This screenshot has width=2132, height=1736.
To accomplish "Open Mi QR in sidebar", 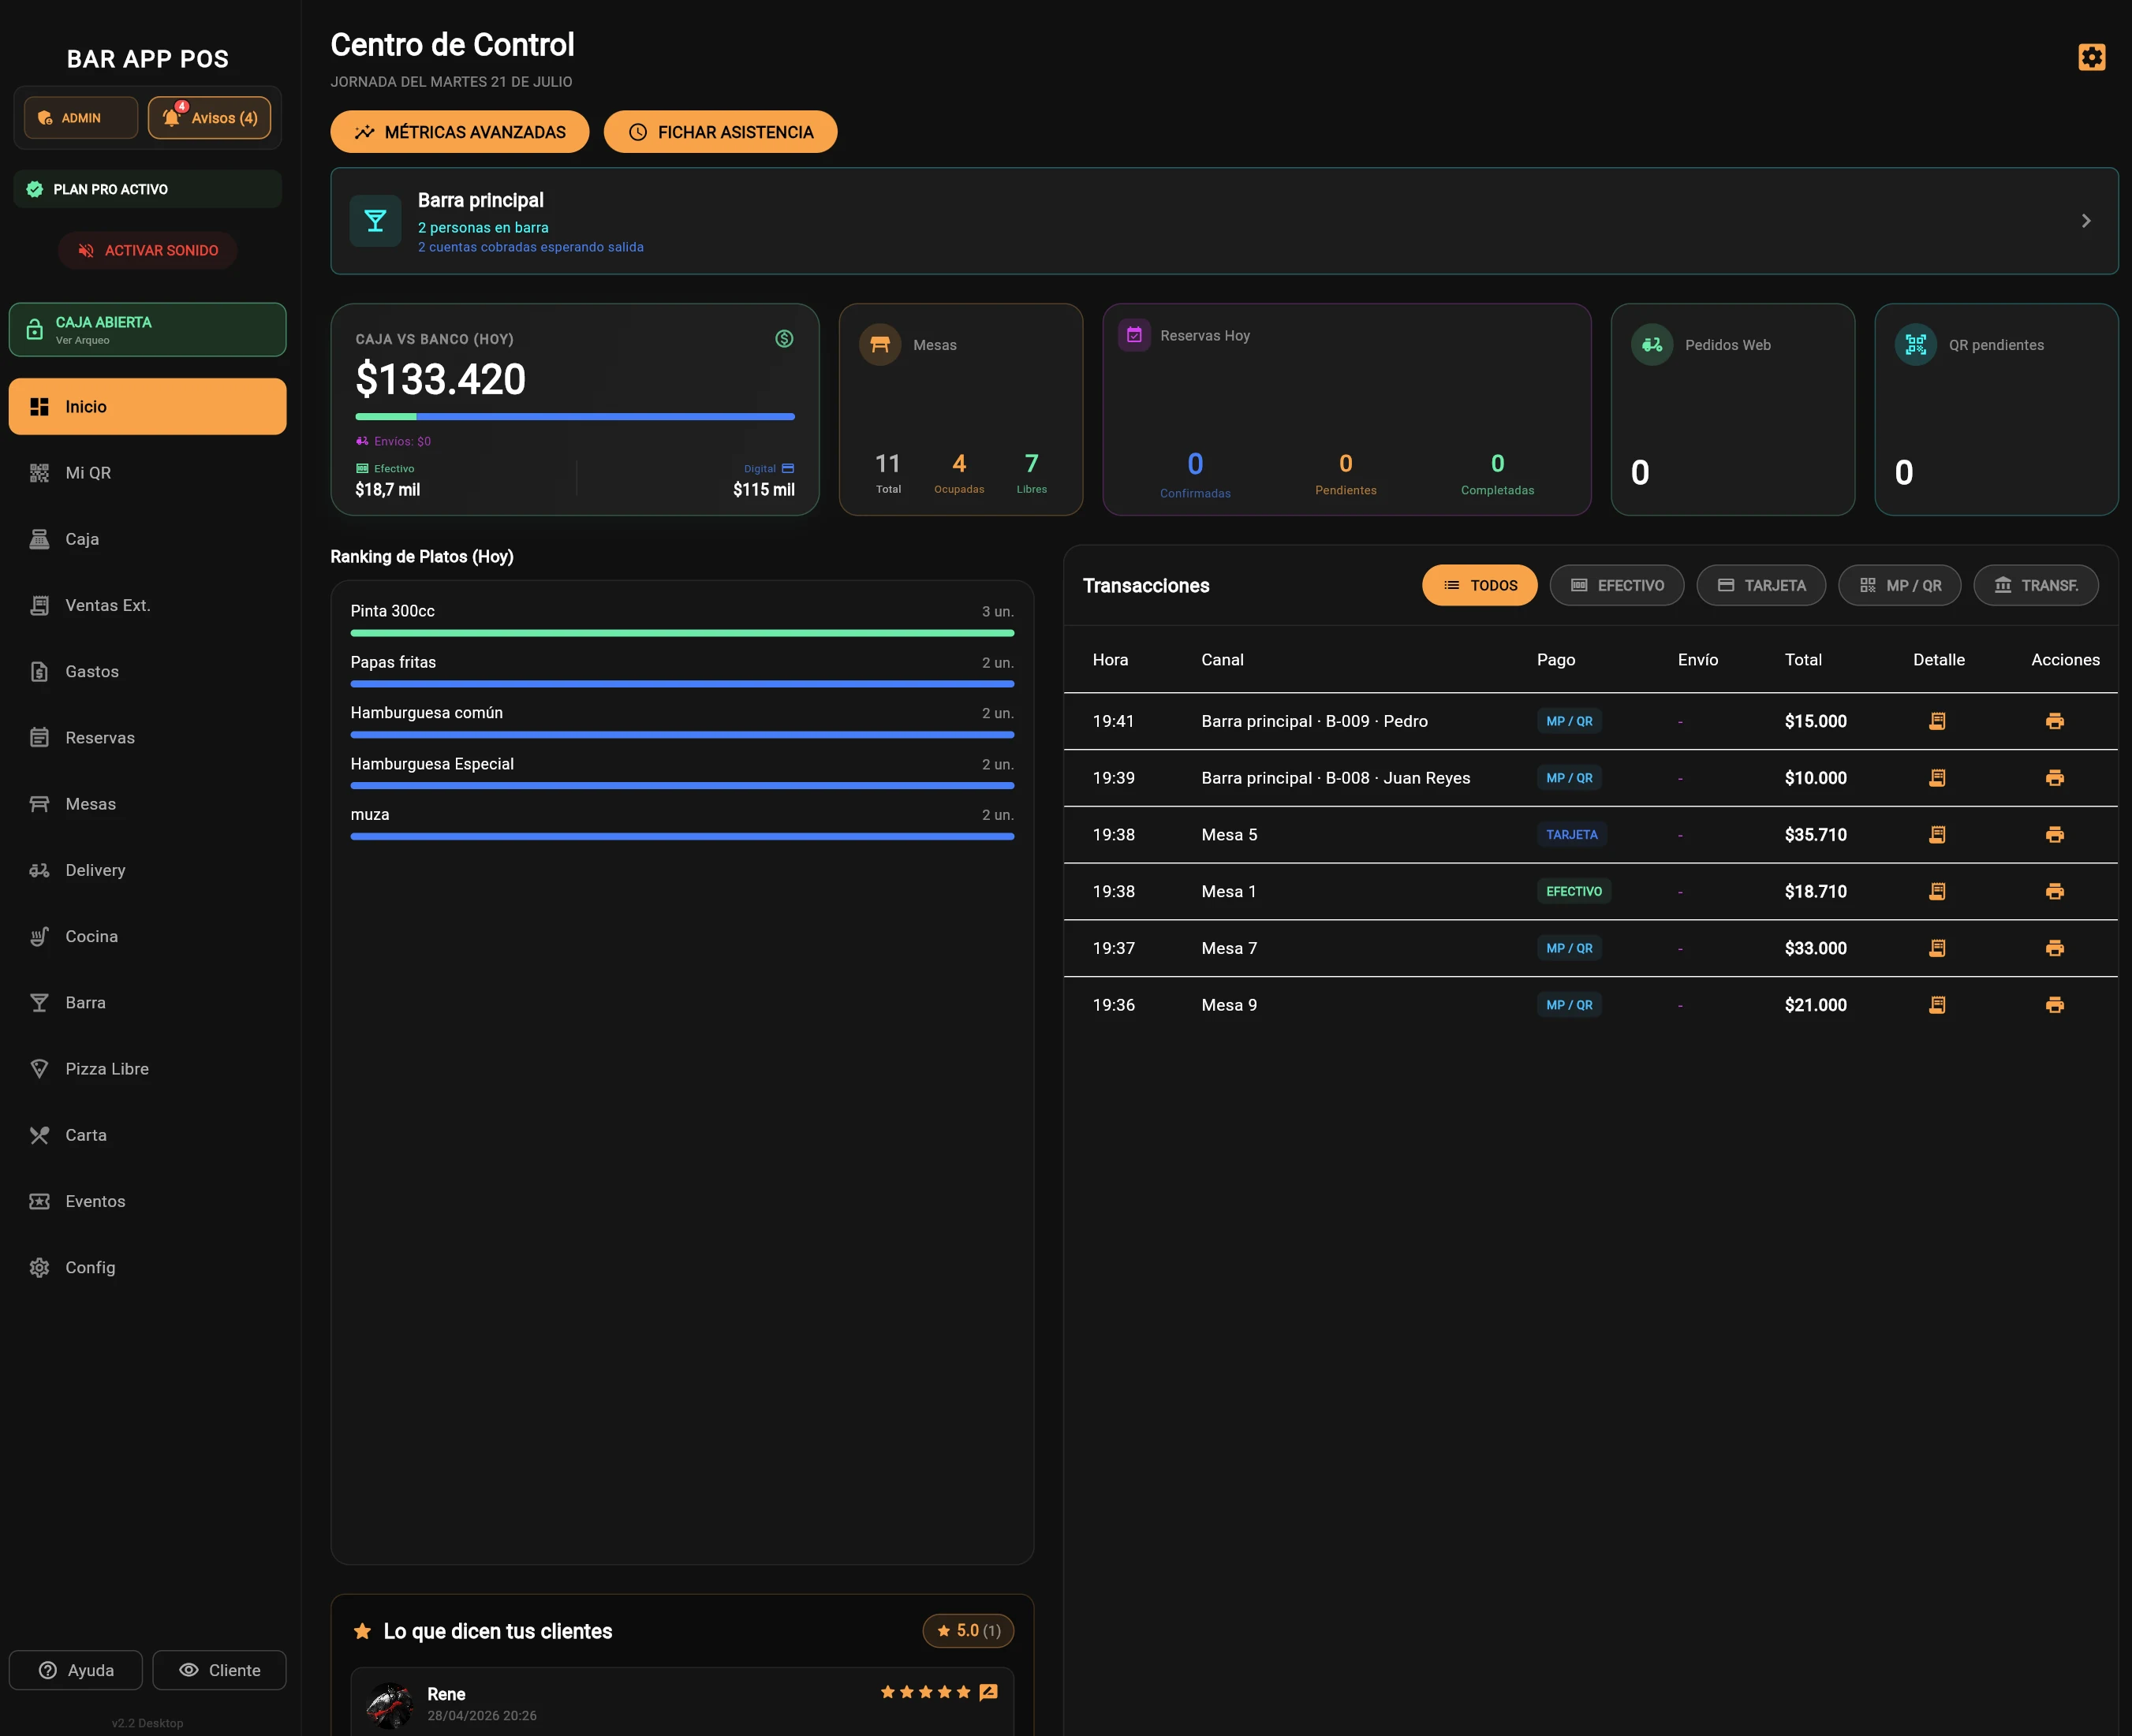I will pos(147,473).
